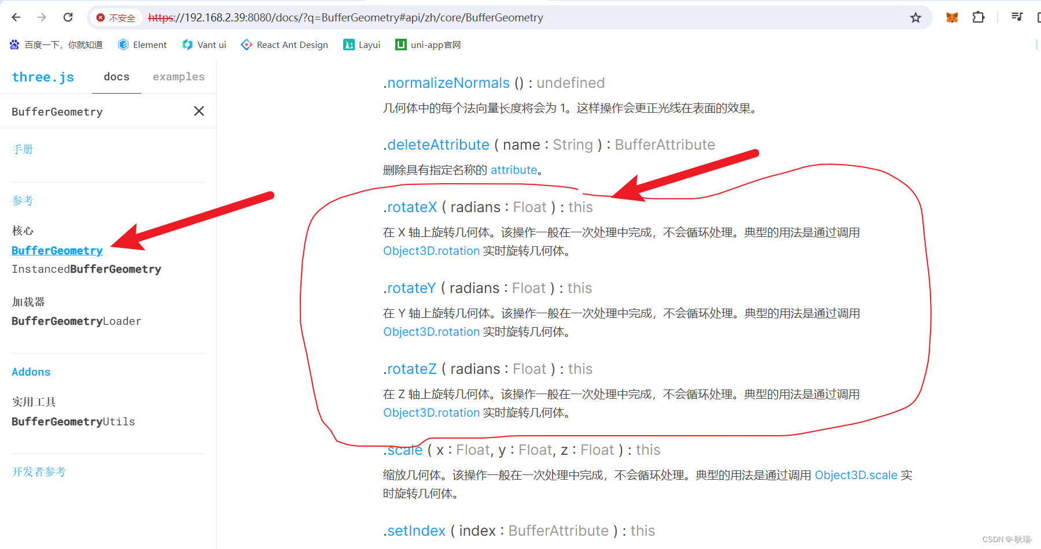
Task: Select the docs tab
Action: tap(116, 76)
